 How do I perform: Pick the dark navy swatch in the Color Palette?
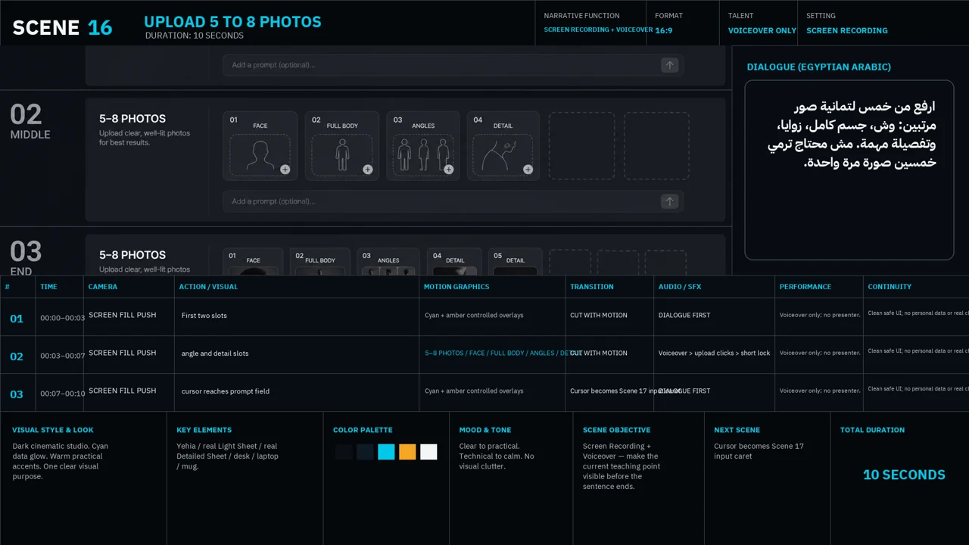point(365,452)
